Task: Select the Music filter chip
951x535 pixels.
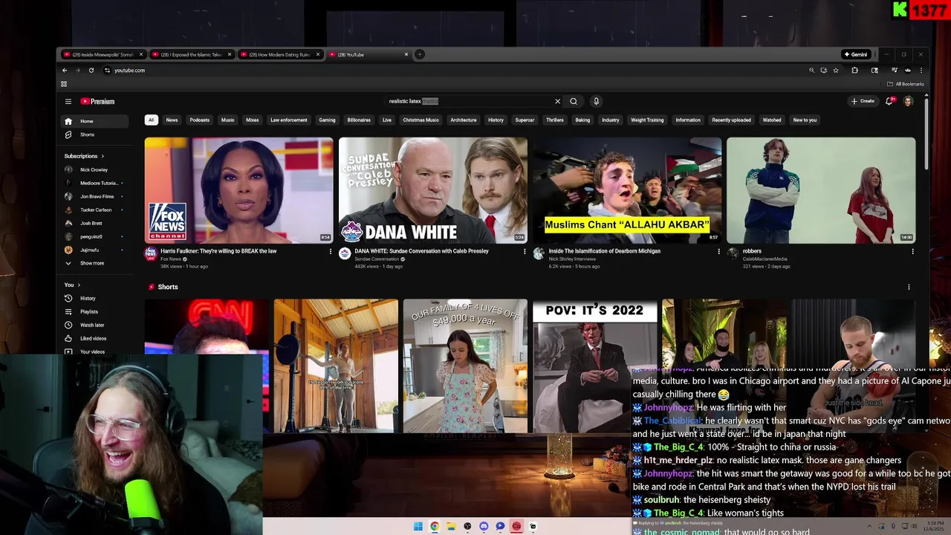Action: [x=227, y=120]
